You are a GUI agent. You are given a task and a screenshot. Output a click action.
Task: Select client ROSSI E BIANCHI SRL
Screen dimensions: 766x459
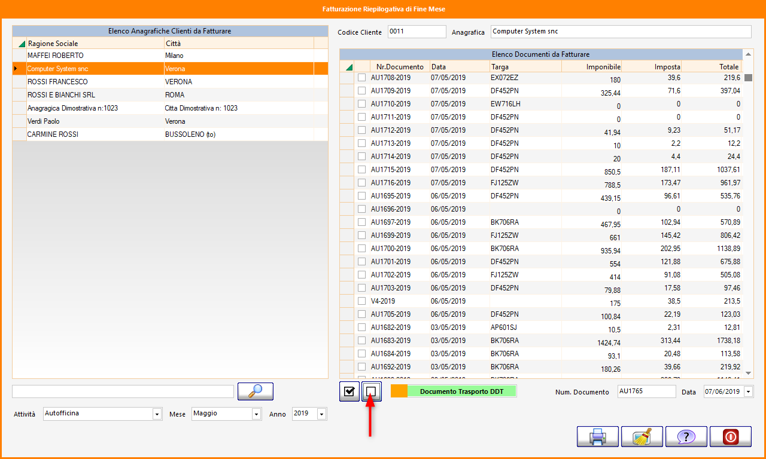tap(170, 95)
